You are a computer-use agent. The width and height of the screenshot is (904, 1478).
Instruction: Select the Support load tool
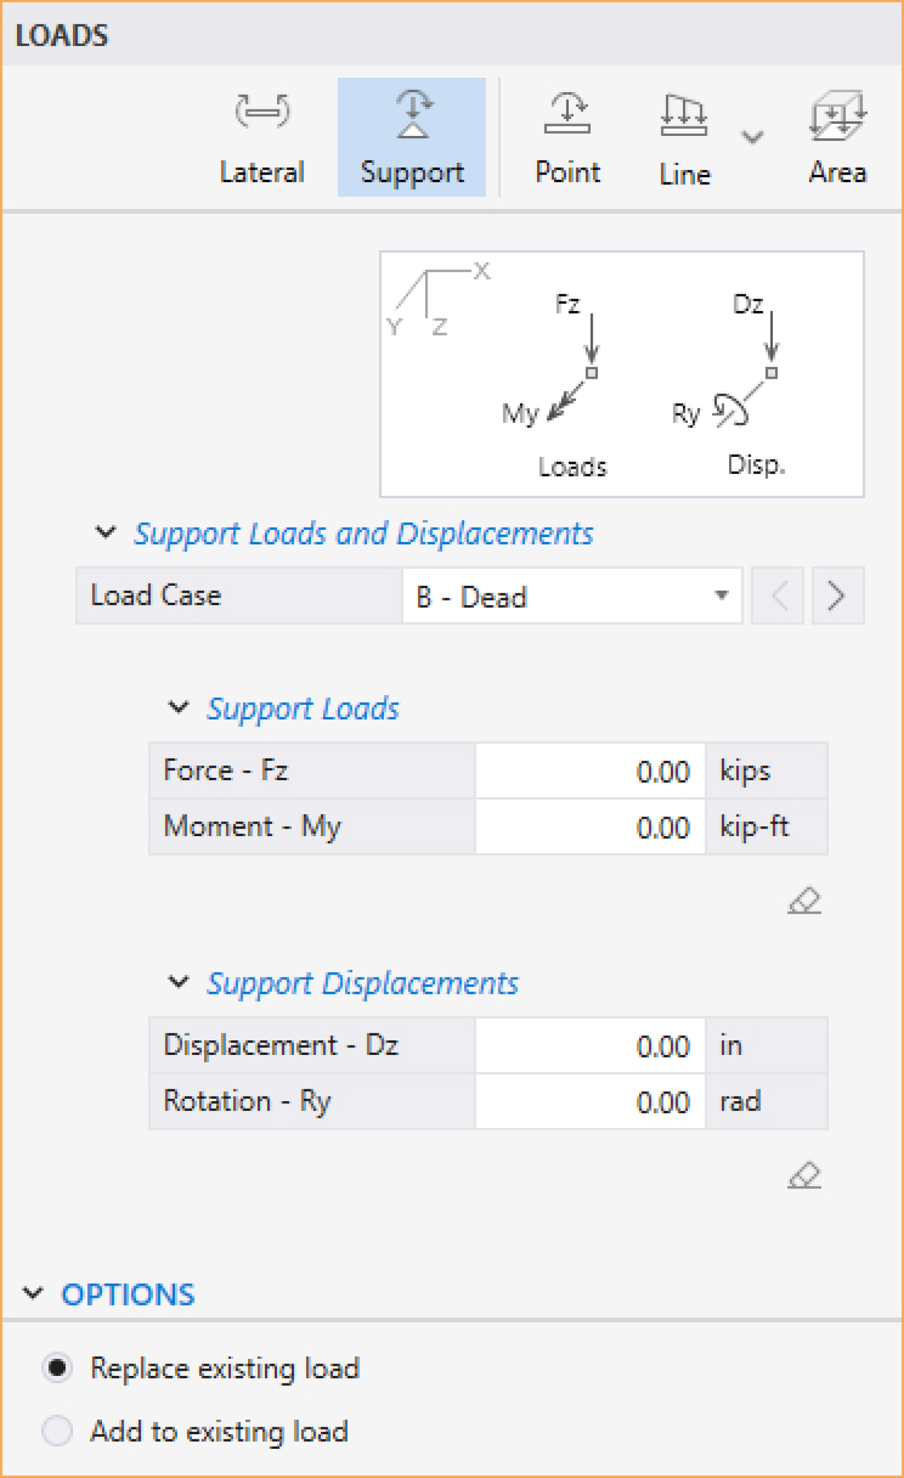point(412,137)
